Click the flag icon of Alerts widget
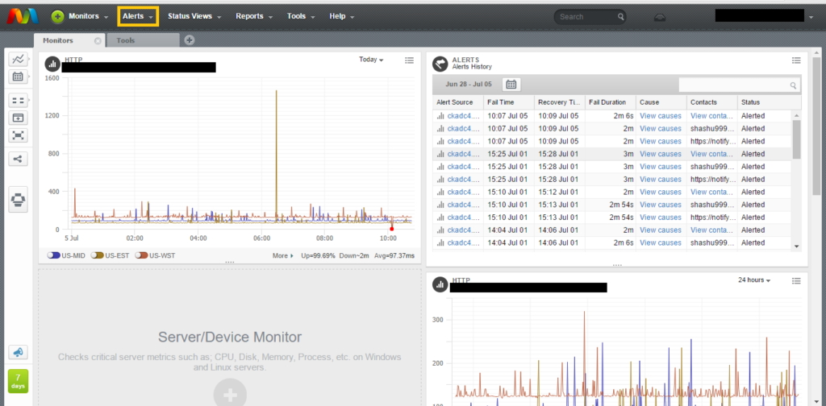Screen dimensions: 826x406 pos(440,64)
